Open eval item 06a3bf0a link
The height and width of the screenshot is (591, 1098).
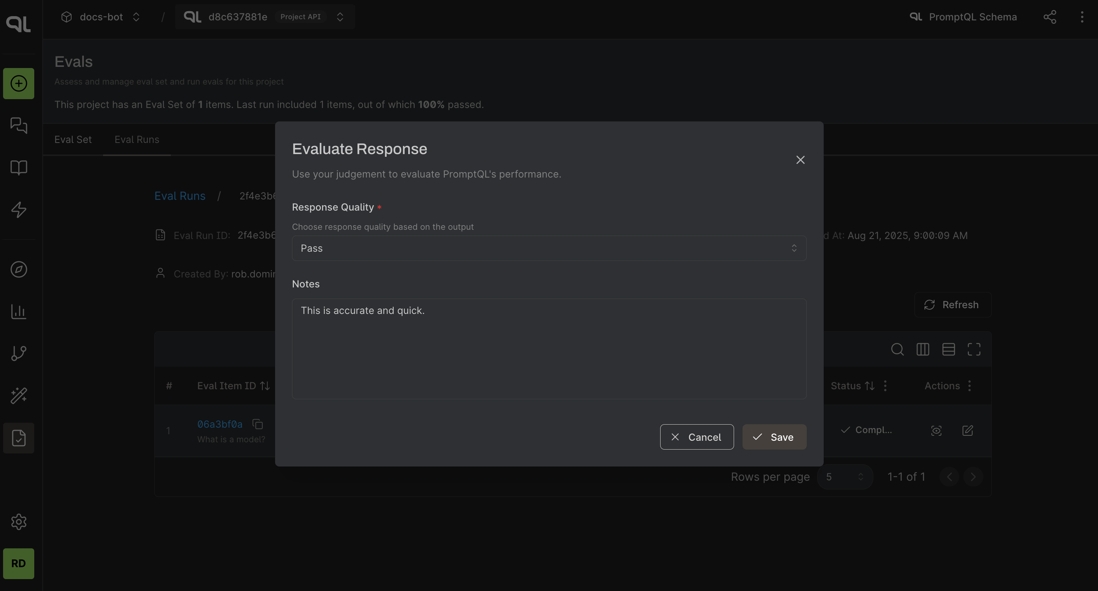[x=220, y=424]
